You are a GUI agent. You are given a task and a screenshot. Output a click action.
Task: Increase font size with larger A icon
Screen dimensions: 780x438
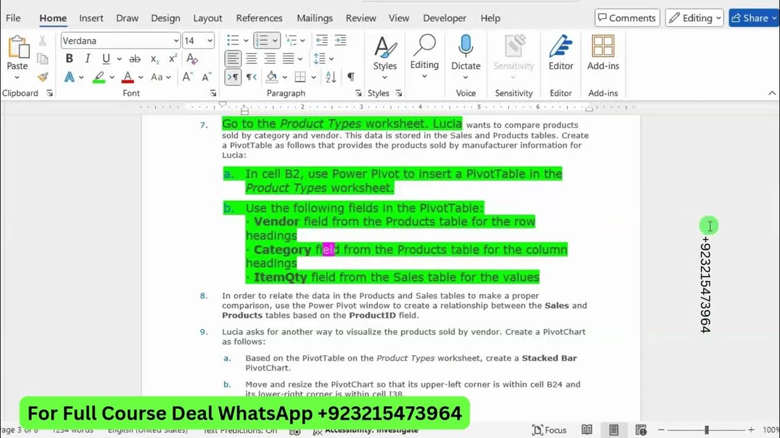pyautogui.click(x=188, y=77)
